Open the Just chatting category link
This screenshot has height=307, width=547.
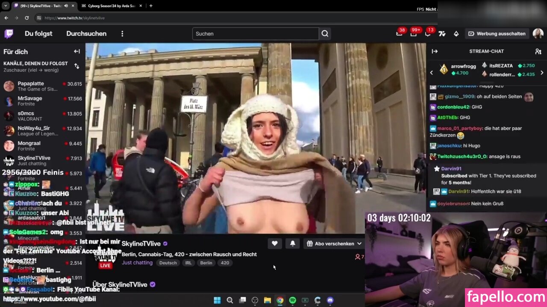[x=137, y=263]
